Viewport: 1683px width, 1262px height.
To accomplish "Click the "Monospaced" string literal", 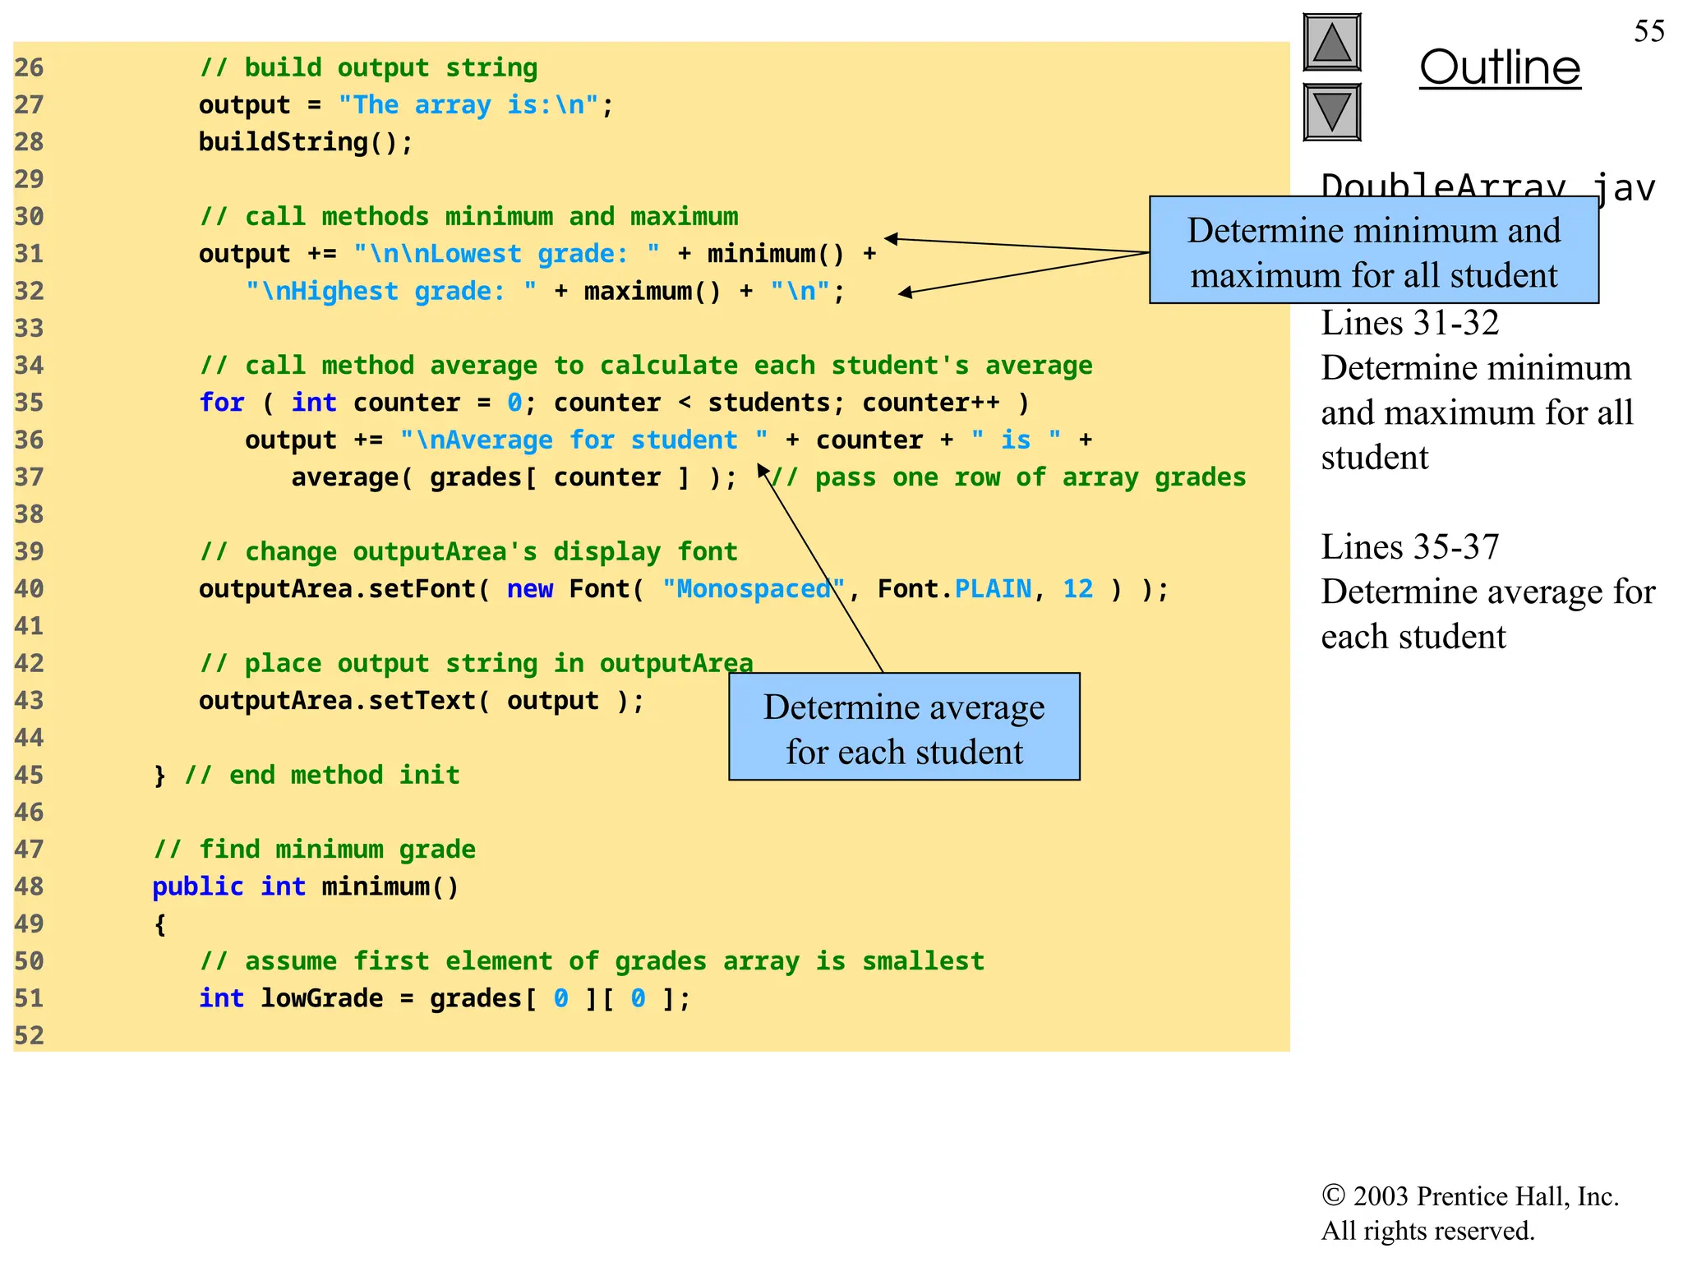I will [753, 589].
